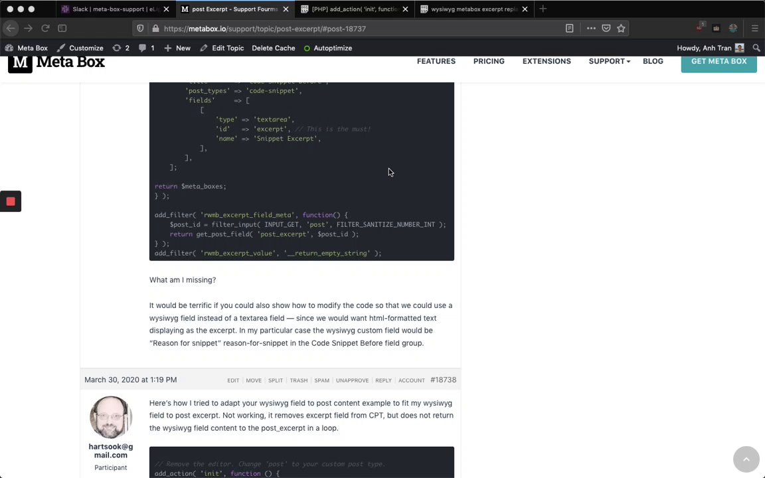
Task: Open the pending comments indicator
Action: (x=146, y=48)
